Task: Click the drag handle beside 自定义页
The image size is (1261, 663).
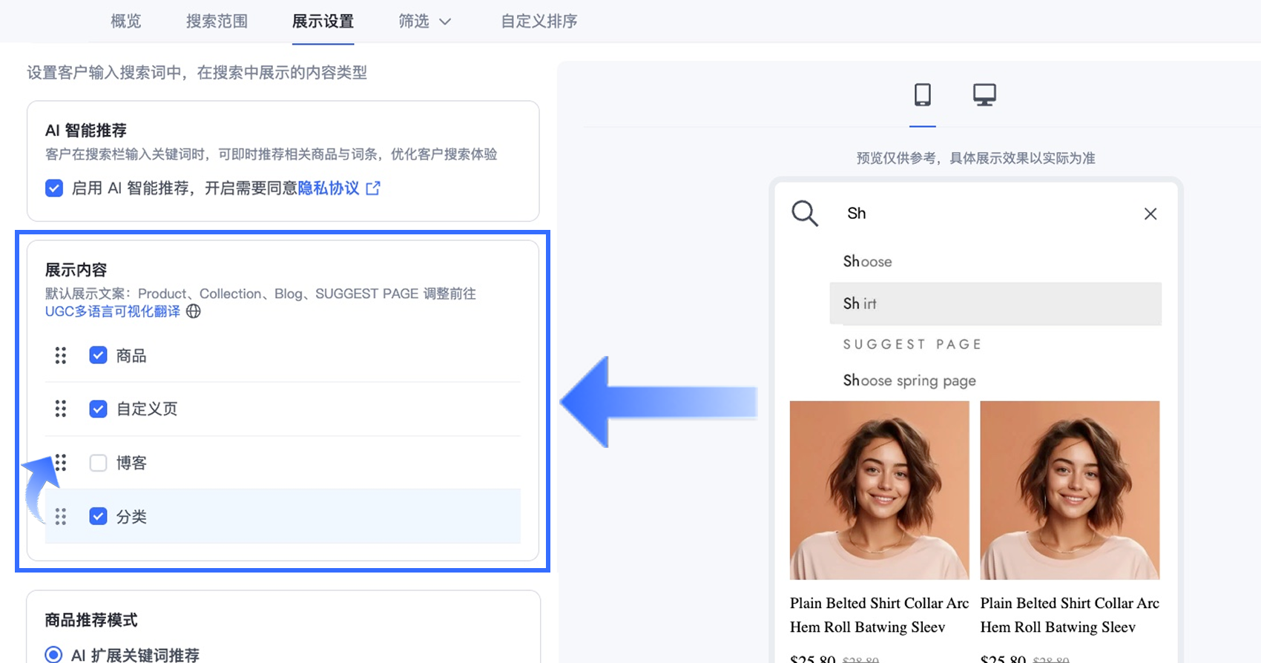Action: [x=61, y=409]
